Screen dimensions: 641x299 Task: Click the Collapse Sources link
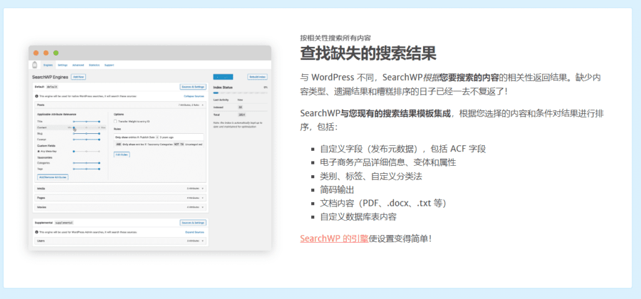coord(194,96)
